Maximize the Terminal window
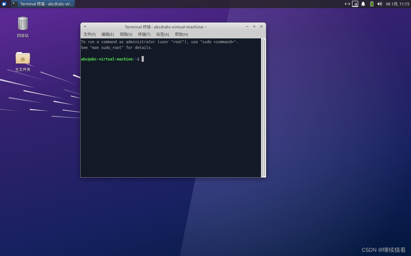 pyautogui.click(x=254, y=27)
